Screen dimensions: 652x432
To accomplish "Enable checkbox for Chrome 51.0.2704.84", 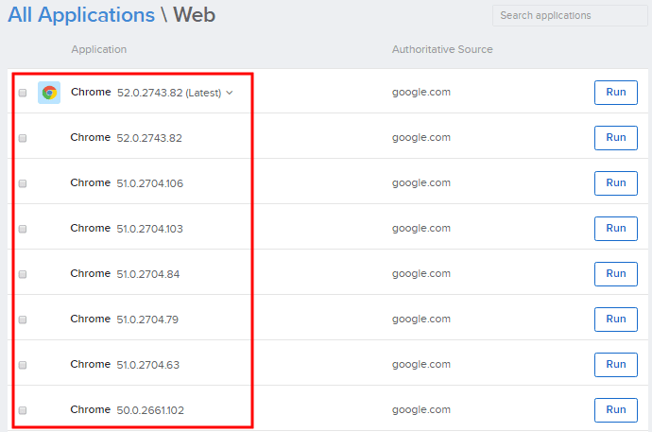I will coord(23,274).
